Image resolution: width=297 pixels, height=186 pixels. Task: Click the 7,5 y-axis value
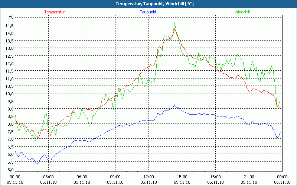tap(11, 132)
